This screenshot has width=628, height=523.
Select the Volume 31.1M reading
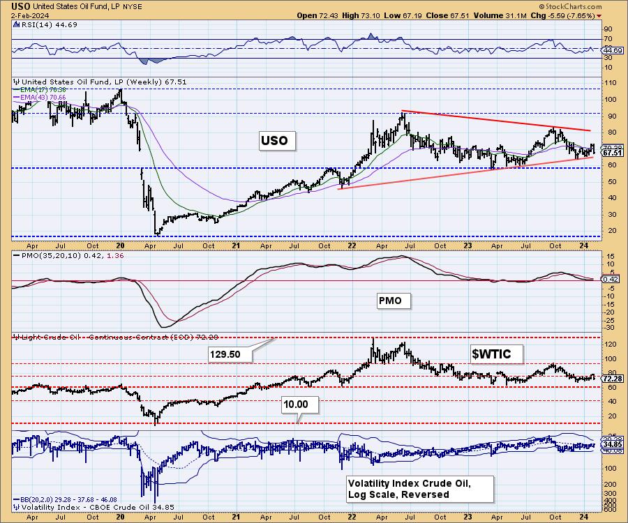coord(500,15)
